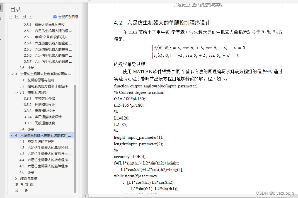
Task: Click horizontal scrollbar left arrow
Action: [85, 196]
